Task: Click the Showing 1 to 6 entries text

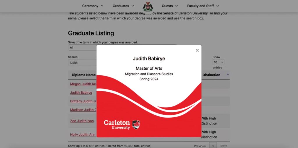Action: [x=110, y=146]
